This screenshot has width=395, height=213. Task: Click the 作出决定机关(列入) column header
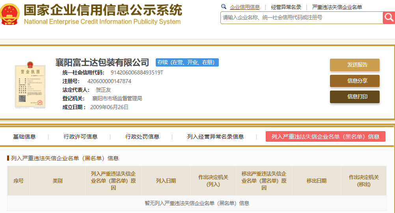213,181
